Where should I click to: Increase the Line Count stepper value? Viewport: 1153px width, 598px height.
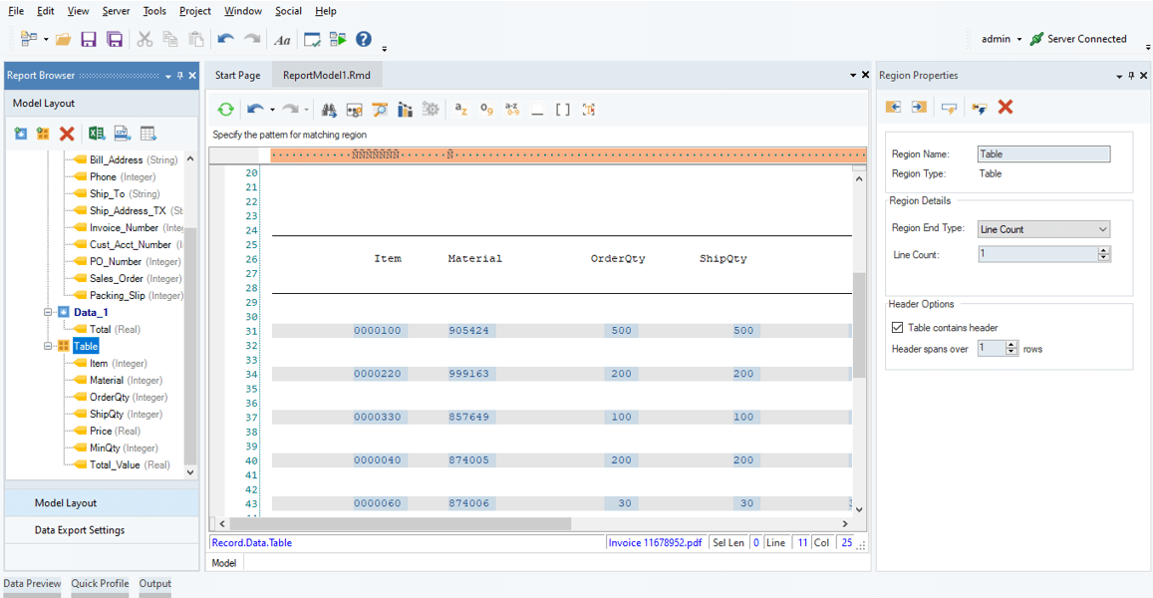click(1103, 251)
